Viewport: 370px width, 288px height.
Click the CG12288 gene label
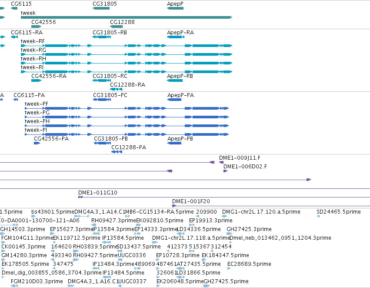click(122, 22)
